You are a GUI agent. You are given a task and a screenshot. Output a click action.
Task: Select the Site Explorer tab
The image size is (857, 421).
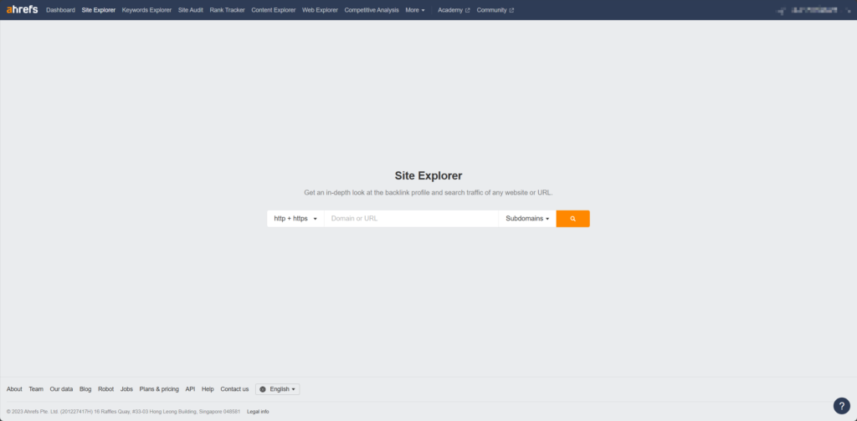pyautogui.click(x=99, y=10)
